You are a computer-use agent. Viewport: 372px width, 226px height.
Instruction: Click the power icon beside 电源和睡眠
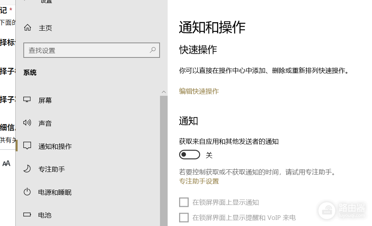tap(27, 192)
